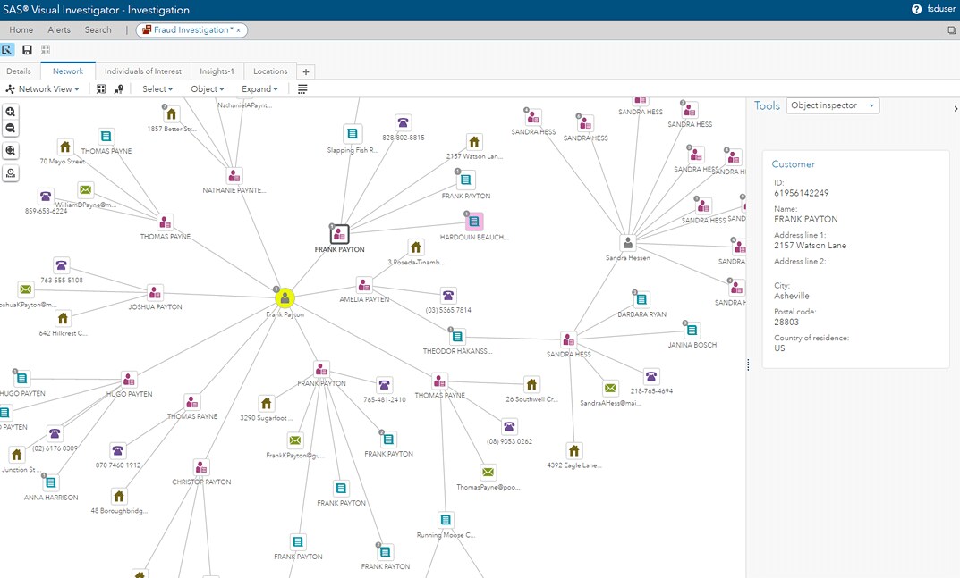Add a new tab with the plus button
960x578 pixels.
coord(306,71)
